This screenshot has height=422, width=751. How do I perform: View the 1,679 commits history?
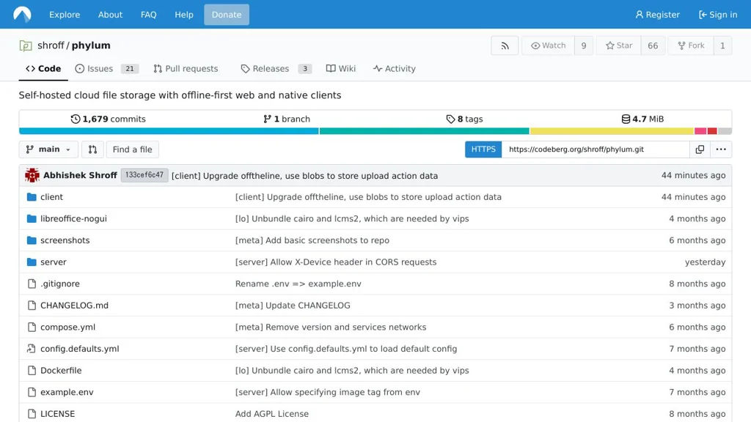(109, 119)
